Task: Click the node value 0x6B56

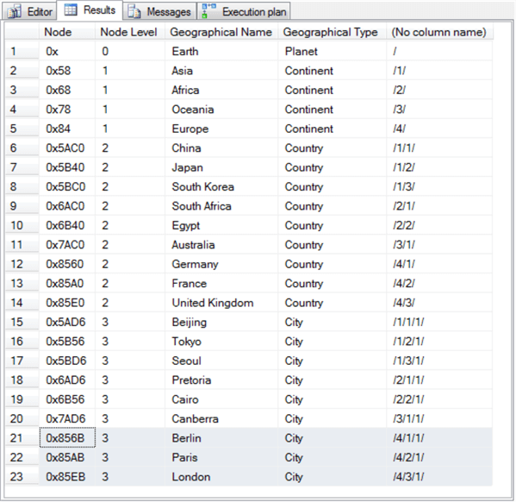Action: coord(67,399)
